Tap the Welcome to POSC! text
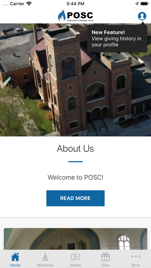This screenshot has width=151, height=268. click(75, 178)
